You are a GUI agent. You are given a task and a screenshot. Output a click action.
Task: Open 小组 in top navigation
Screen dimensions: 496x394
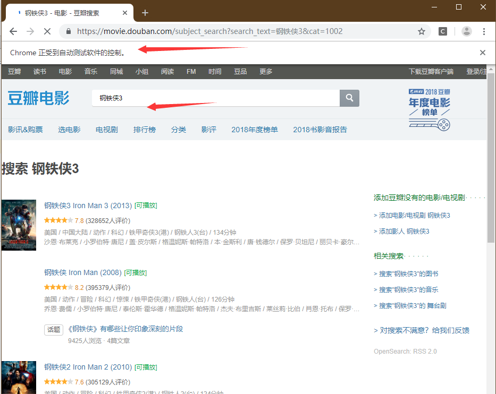point(142,71)
